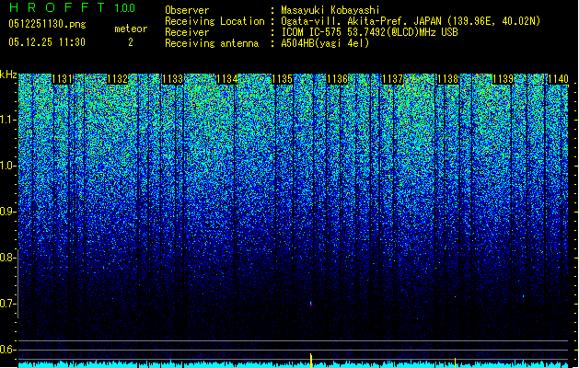Viewport: 579px width, 368px height.
Task: Click the 1133 time marker
Action: [172, 79]
